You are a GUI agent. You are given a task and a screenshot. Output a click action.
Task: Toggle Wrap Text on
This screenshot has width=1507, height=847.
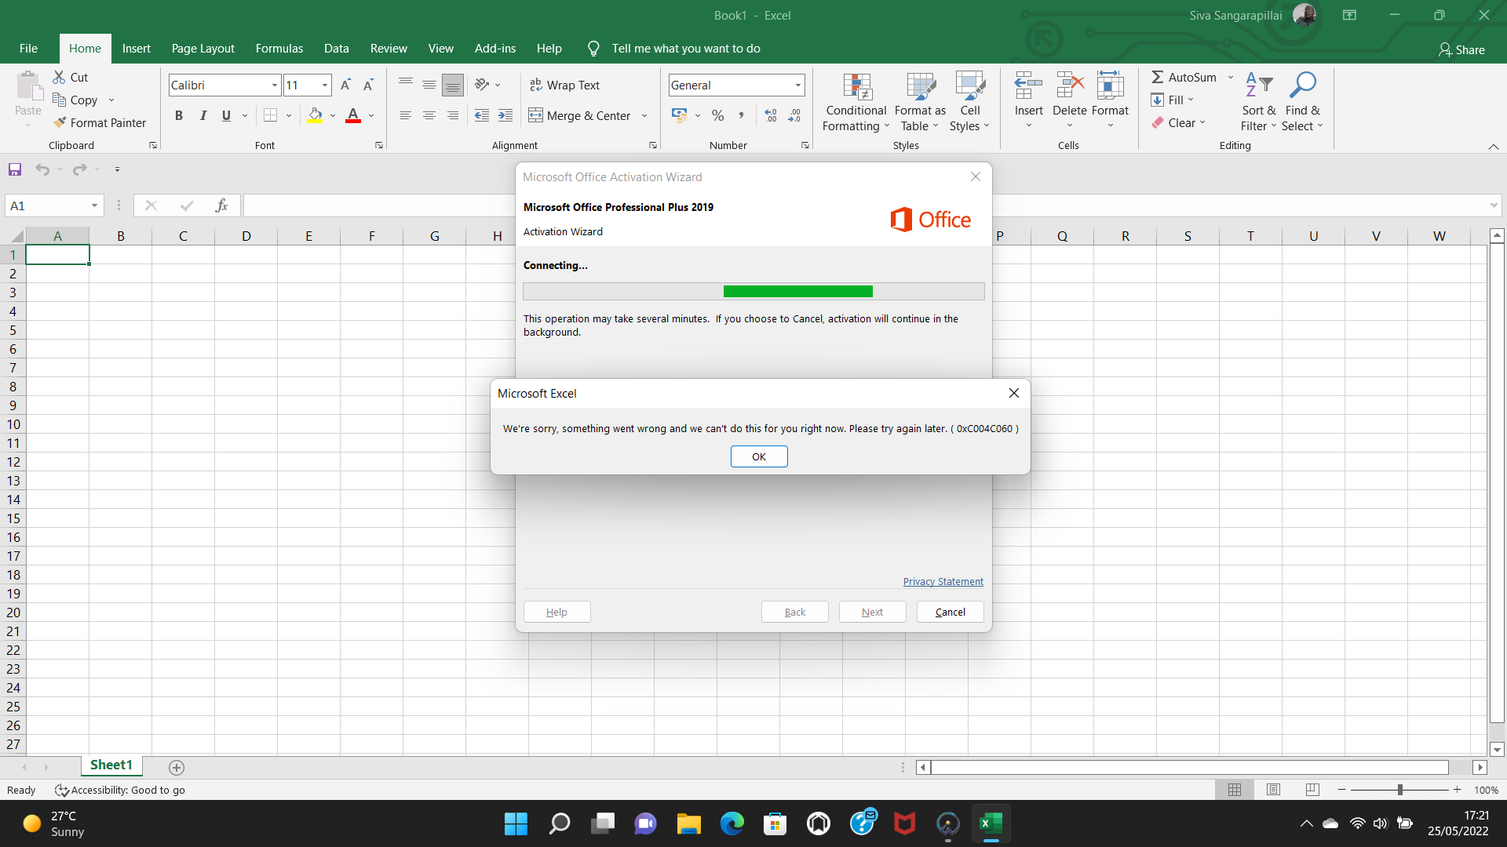pos(565,85)
